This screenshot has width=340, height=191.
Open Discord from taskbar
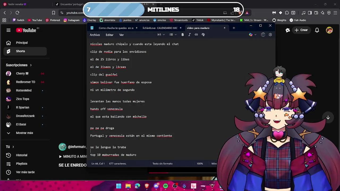tap(156, 186)
